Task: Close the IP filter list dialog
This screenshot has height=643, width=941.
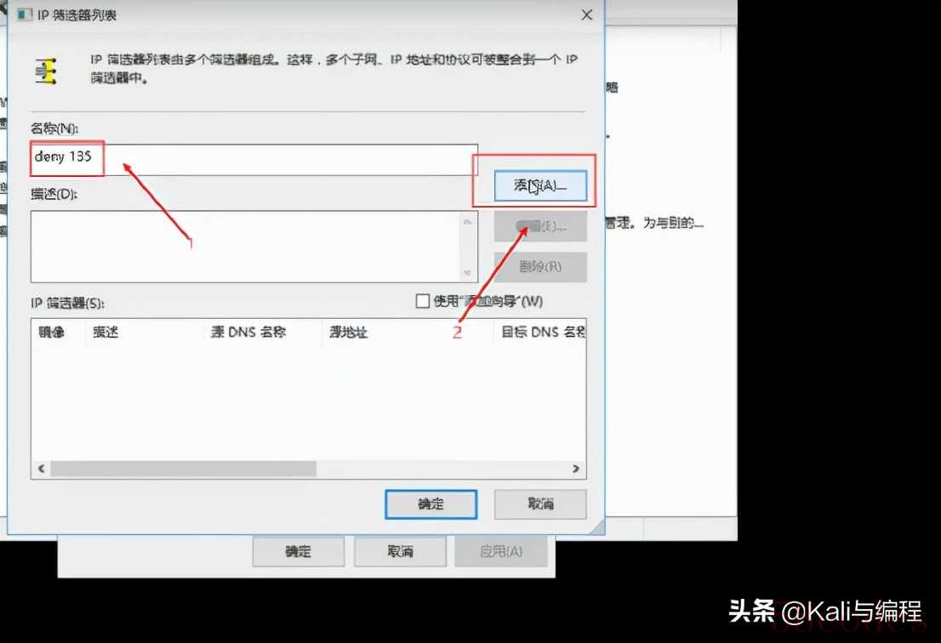Action: [587, 15]
